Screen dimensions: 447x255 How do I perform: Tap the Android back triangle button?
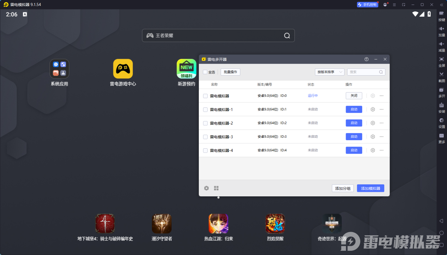[x=441, y=221]
